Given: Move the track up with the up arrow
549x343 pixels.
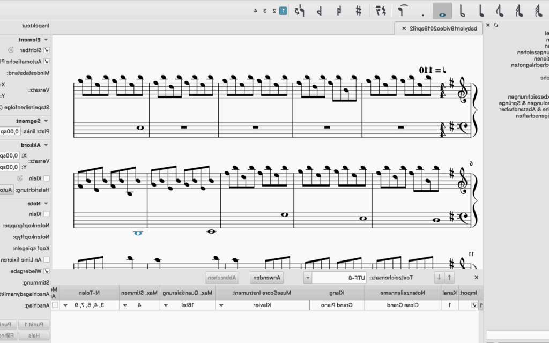Looking at the screenshot, I should pos(450,277).
